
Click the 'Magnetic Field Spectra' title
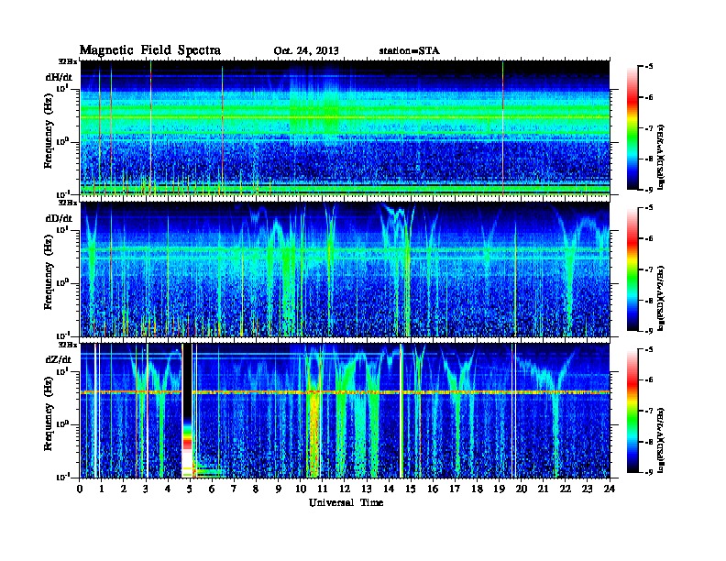pyautogui.click(x=150, y=50)
